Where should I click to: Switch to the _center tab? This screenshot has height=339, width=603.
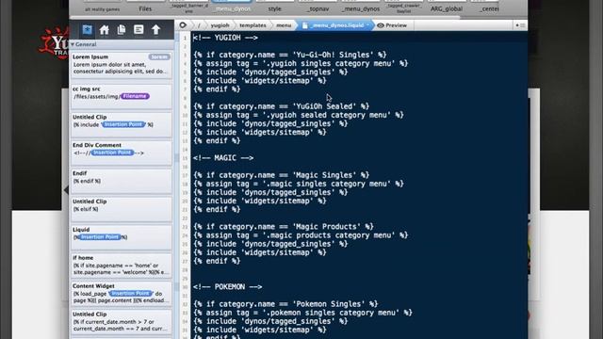pyautogui.click(x=489, y=8)
